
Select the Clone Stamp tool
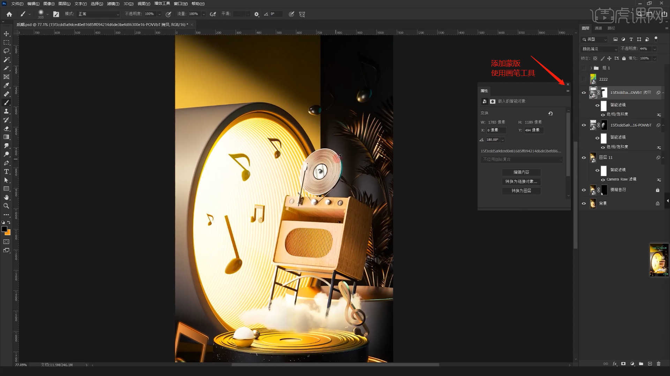coord(6,111)
